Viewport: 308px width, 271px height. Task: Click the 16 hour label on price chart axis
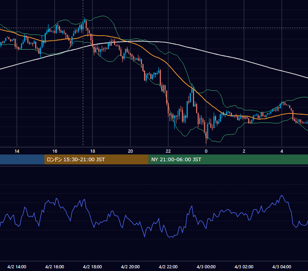[55, 151]
